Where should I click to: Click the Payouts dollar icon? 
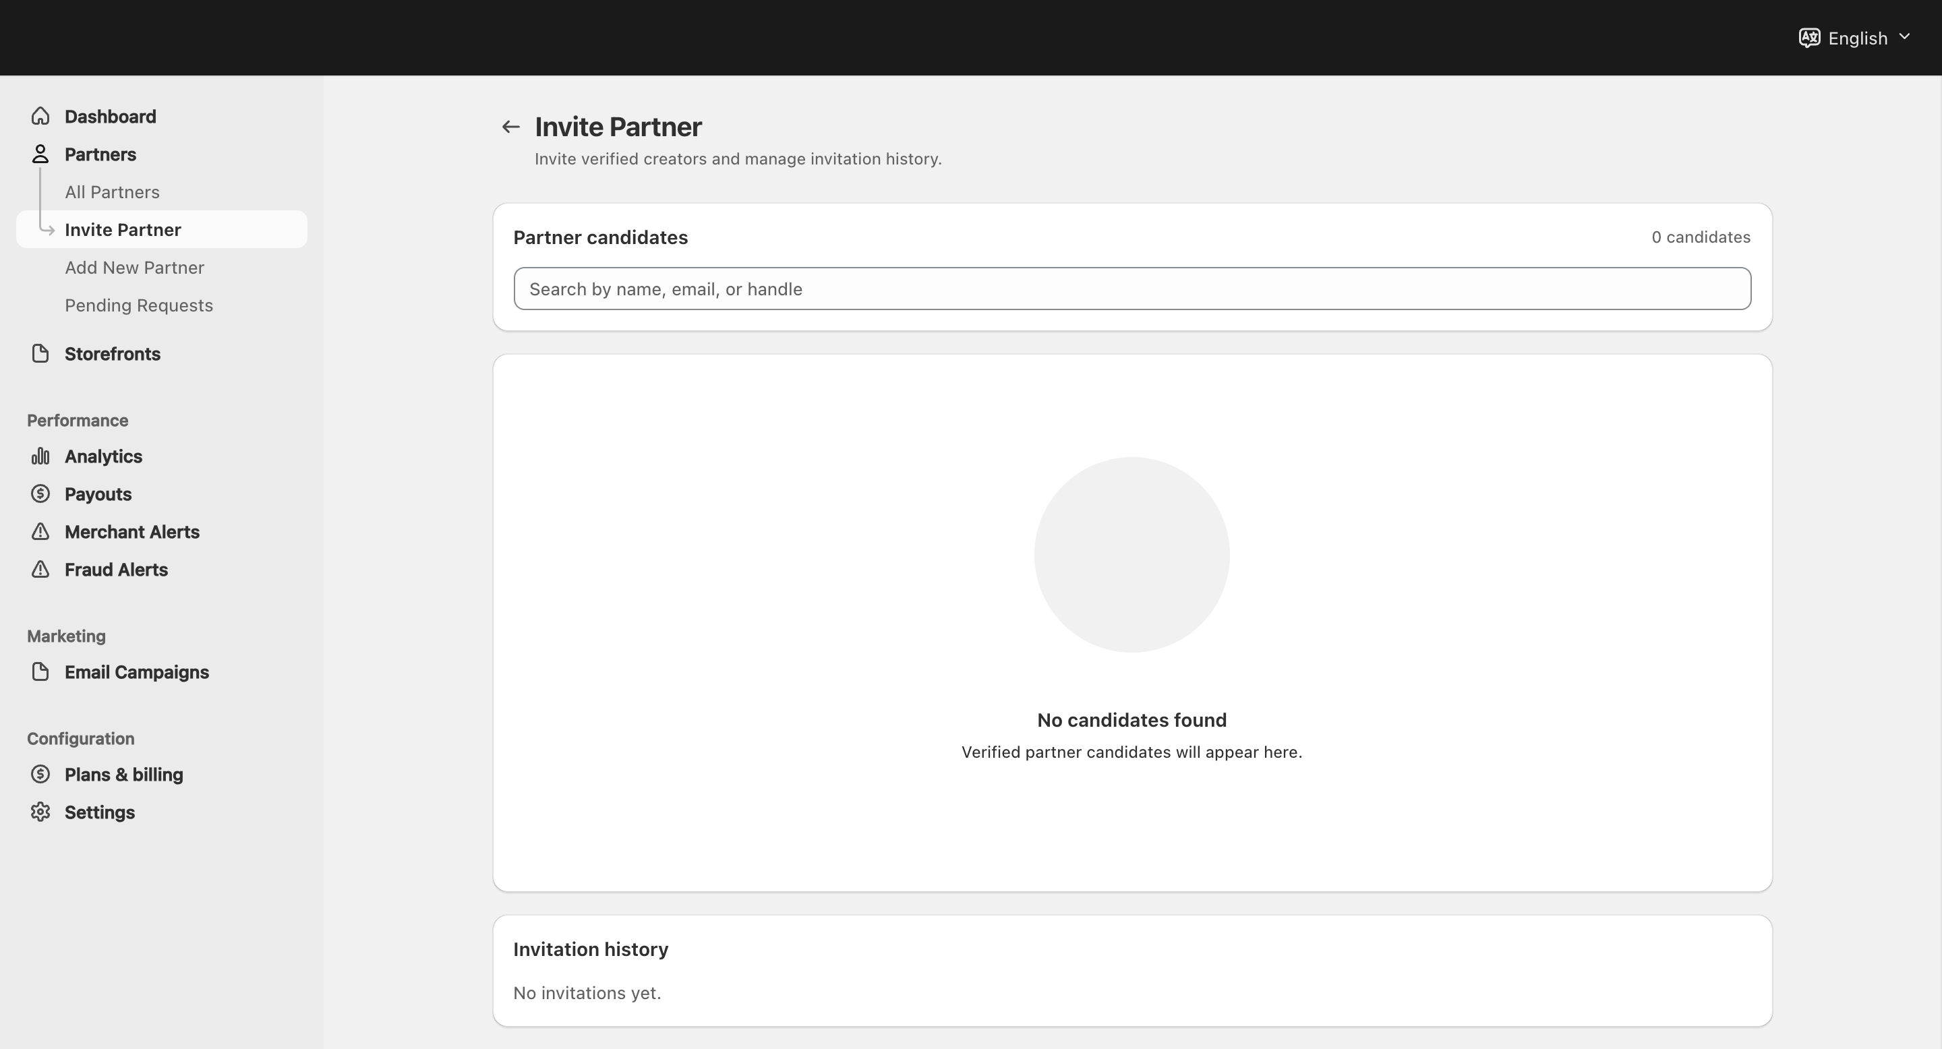(40, 493)
